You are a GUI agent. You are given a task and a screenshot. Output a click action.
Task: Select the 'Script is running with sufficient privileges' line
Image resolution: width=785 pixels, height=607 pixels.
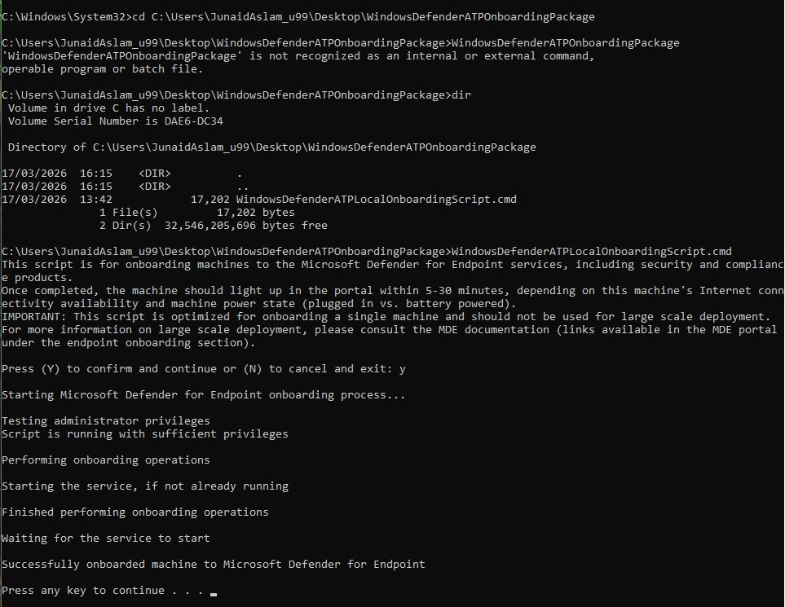point(145,433)
